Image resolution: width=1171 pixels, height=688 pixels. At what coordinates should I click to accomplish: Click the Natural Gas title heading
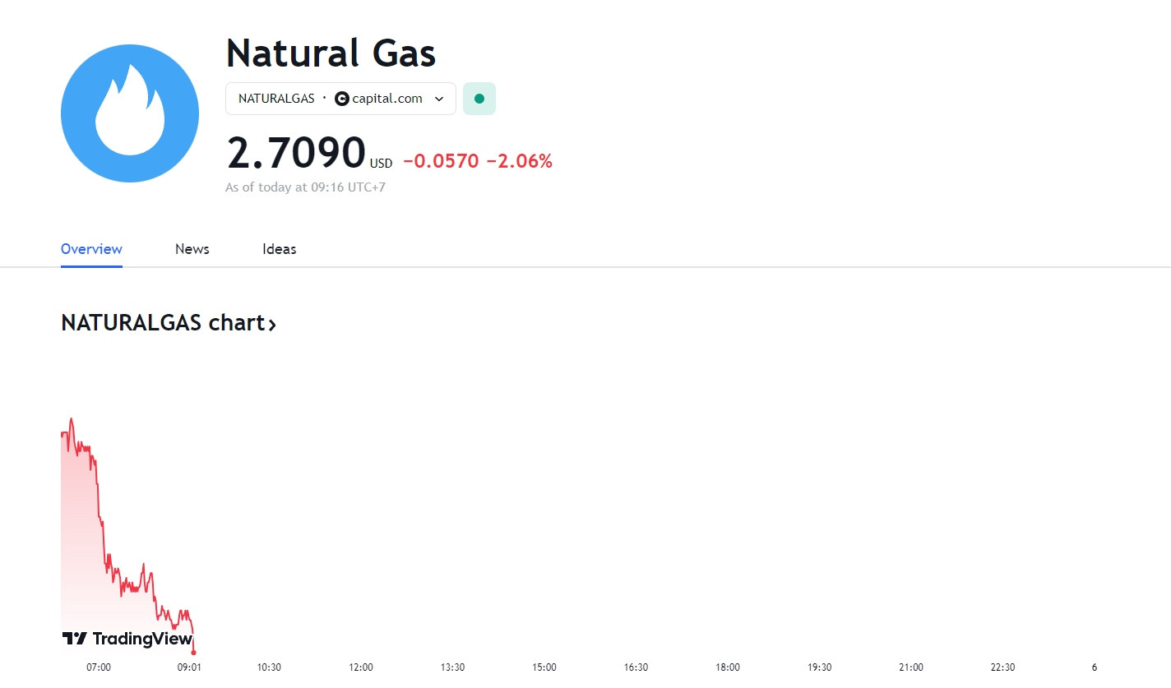click(x=331, y=53)
